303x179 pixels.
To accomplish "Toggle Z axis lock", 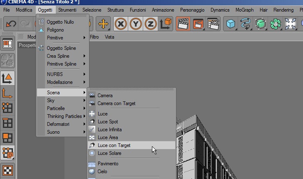I will point(151,24).
